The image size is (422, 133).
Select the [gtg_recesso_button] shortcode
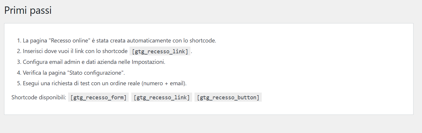[x=228, y=98]
